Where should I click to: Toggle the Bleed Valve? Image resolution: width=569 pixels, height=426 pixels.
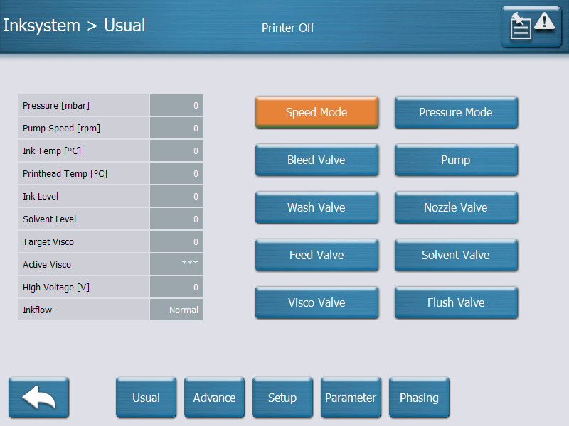pos(317,160)
